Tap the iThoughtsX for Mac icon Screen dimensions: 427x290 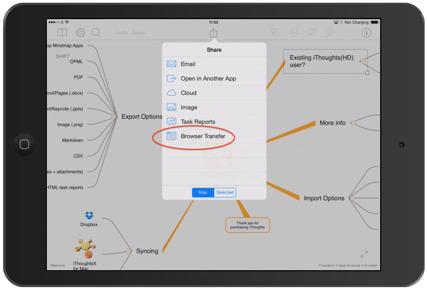85,249
